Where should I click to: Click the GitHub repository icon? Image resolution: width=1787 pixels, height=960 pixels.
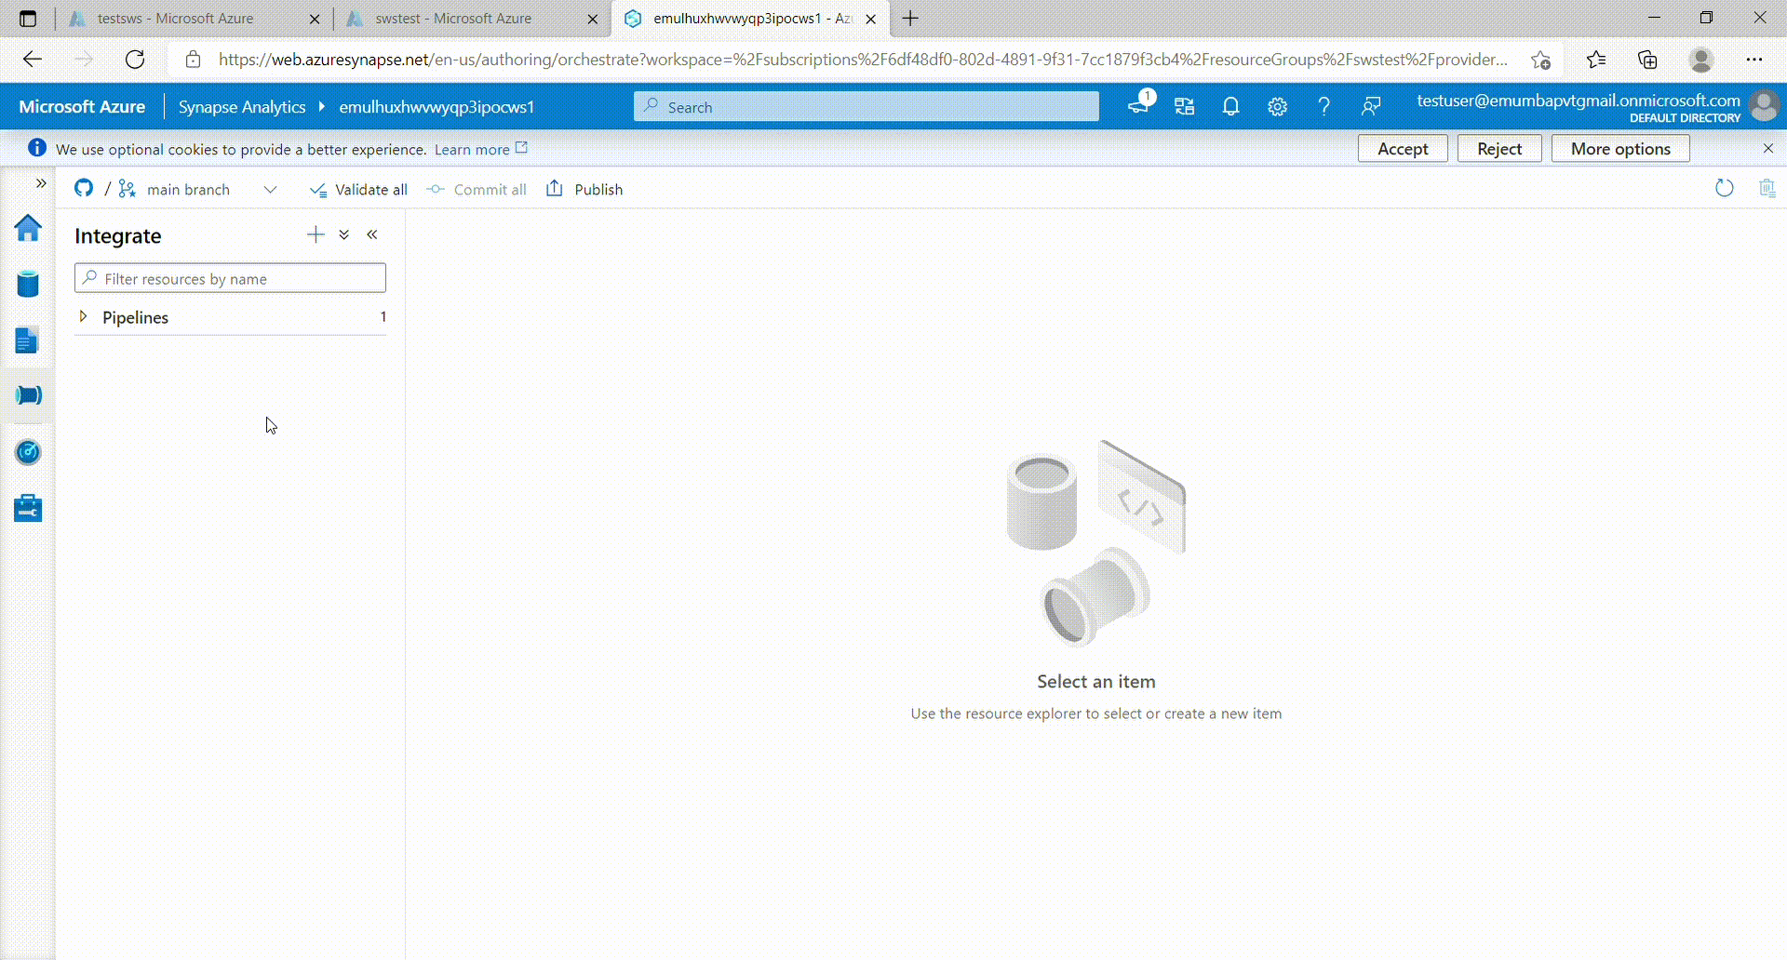(84, 189)
